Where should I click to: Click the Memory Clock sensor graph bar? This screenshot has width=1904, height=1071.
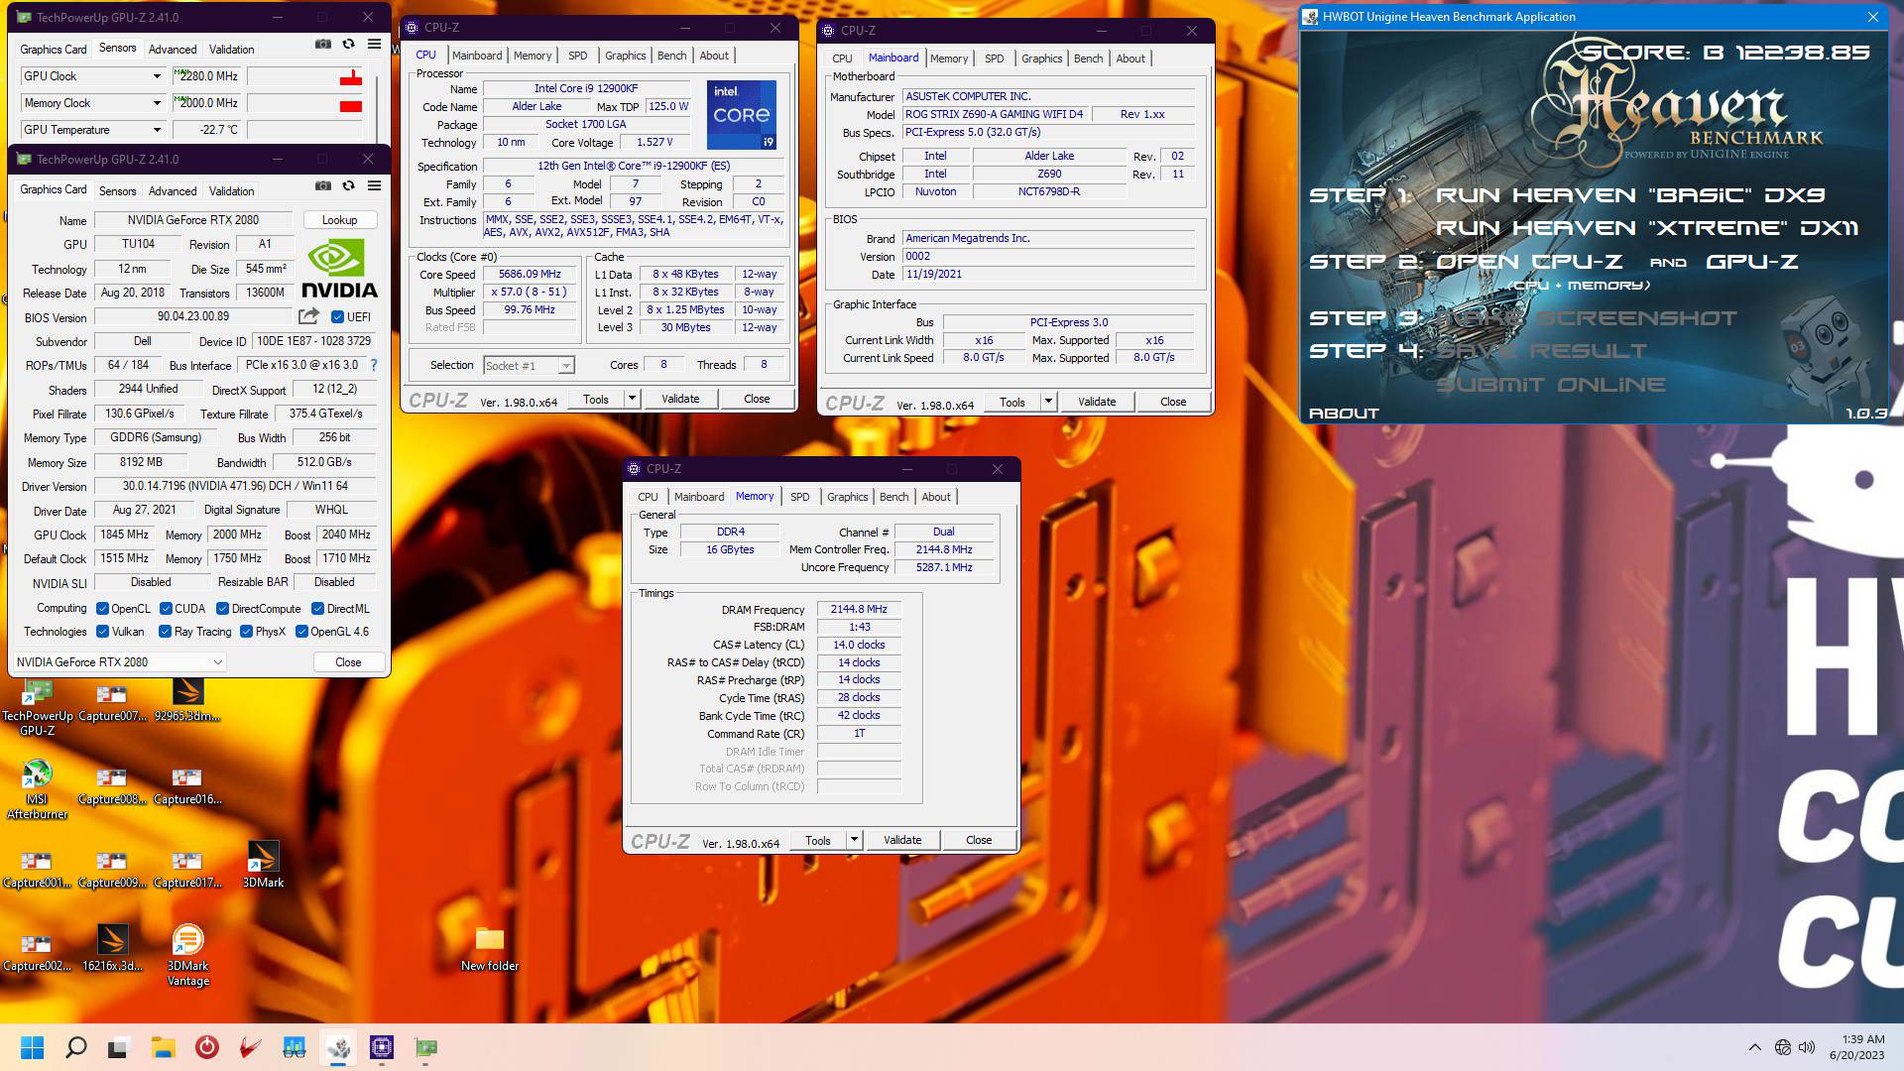point(305,103)
